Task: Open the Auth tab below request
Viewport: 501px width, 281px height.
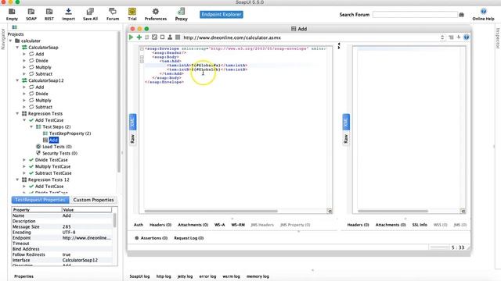Action: click(139, 225)
